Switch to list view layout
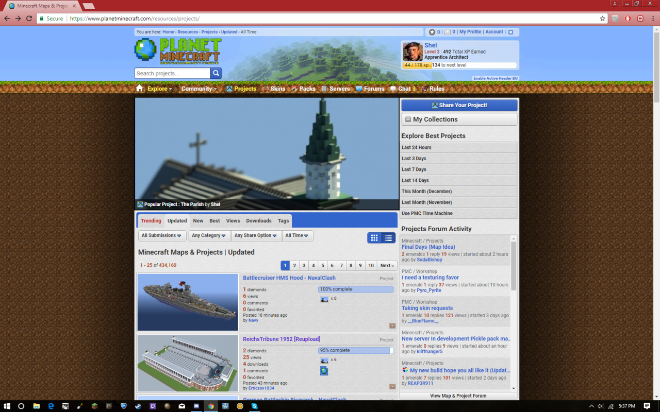 (388, 238)
